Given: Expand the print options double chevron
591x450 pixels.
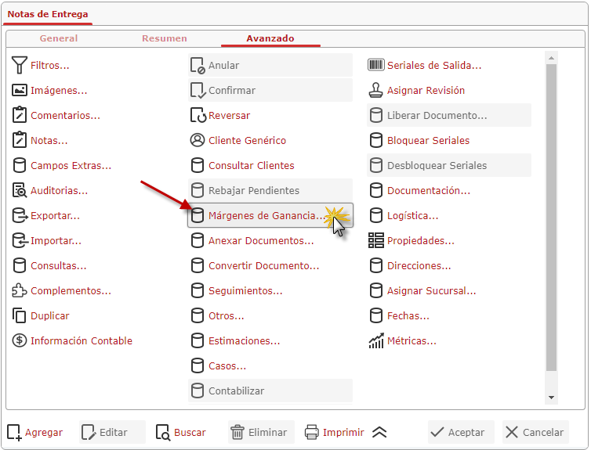Looking at the screenshot, I should click(379, 432).
